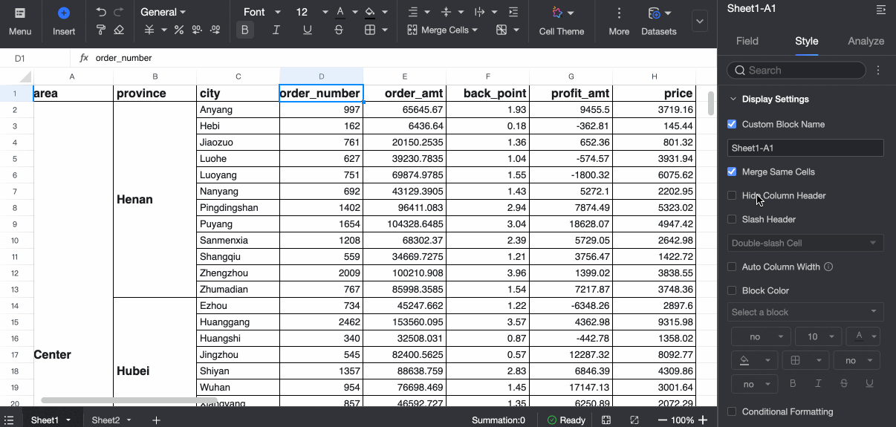
Task: Open fill color picker in Style panel
Action: tap(754, 361)
